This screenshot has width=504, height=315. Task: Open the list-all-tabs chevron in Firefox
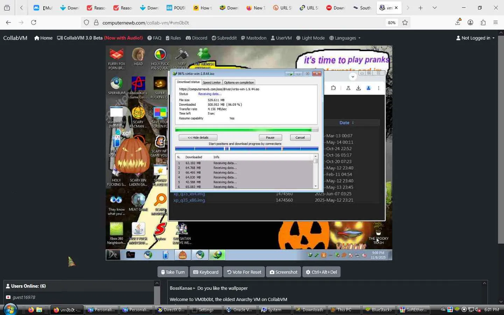(x=435, y=8)
